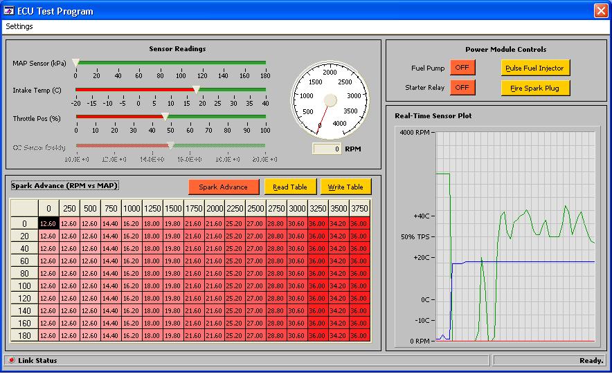Viewport: 612px width, 374px height.
Task: Click the RPM gauge dial
Action: pyautogui.click(x=330, y=100)
